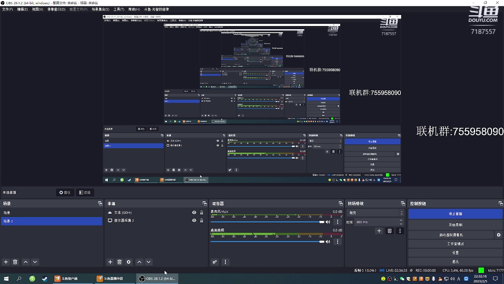Open source 滤镜 button above panels
The image size is (504, 284).
tap(85, 192)
